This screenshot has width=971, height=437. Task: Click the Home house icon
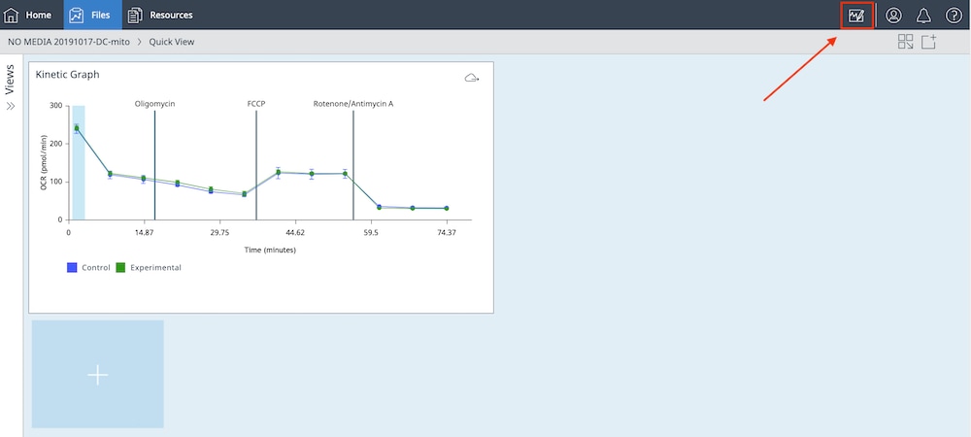pyautogui.click(x=13, y=15)
